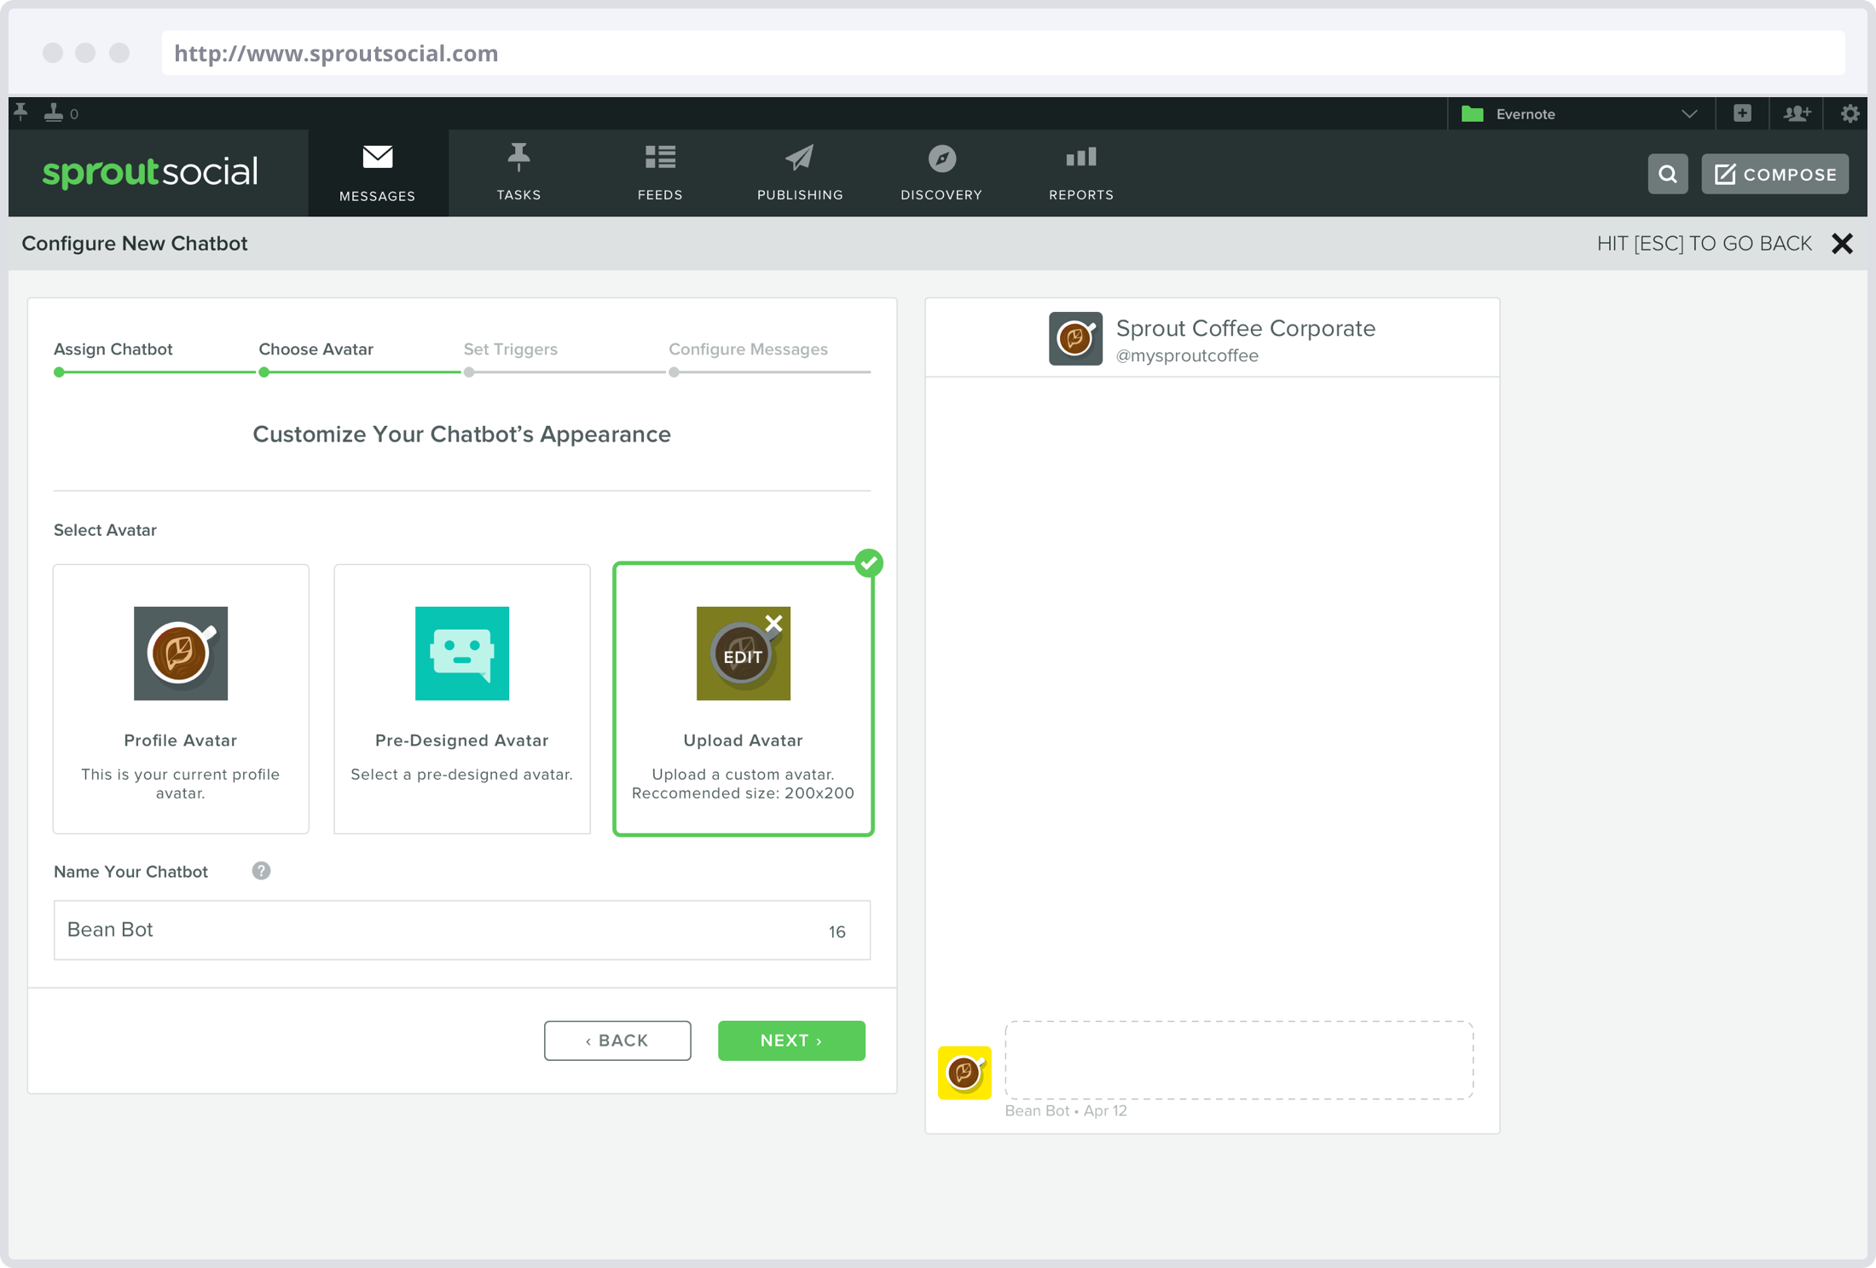Click the coffee cup profile avatar image
The height and width of the screenshot is (1268, 1876).
coord(181,654)
